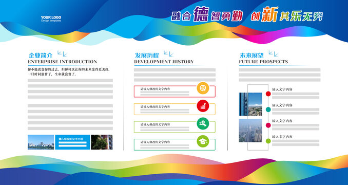Image resolution: width=348 pixels, height=185 pixels.
Task: Click the teal-bordered 请输入修改的文字内容 box
Action: [175, 144]
